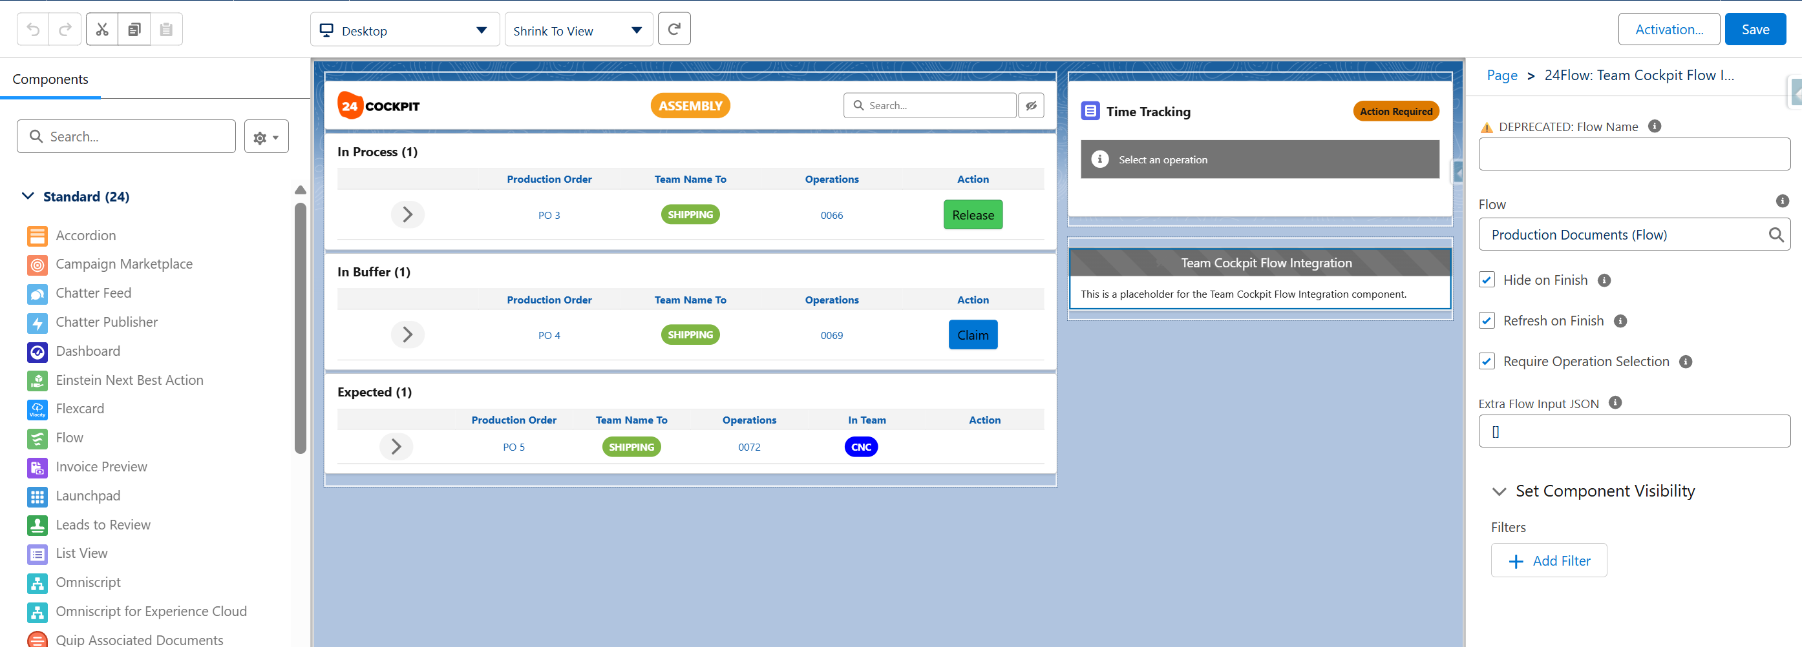
Task: Click the Paste clipboard icon
Action: tap(167, 29)
